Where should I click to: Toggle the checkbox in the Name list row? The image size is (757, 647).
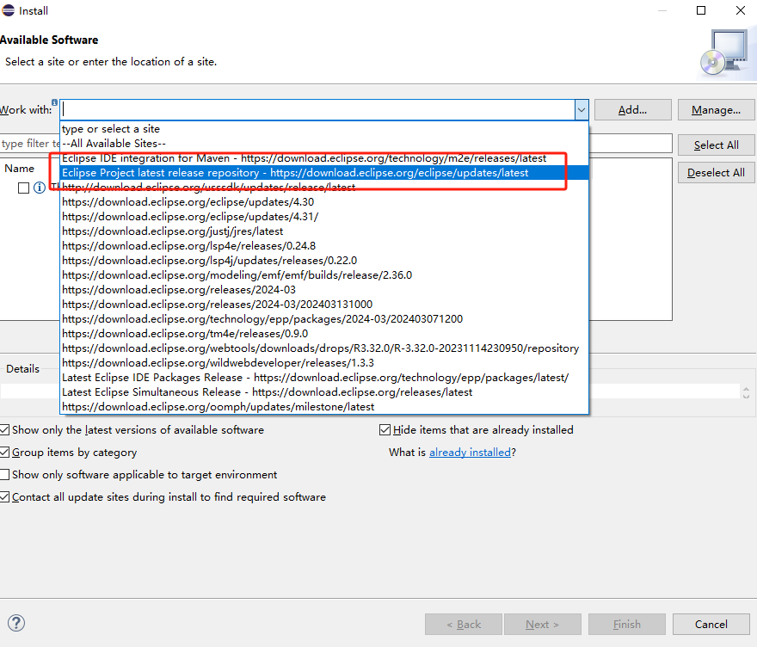click(23, 188)
